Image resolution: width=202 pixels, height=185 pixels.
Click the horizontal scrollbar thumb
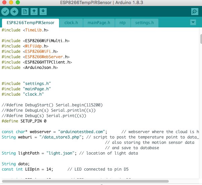click(86, 181)
